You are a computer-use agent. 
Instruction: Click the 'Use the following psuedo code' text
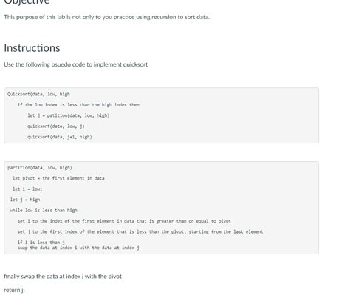point(76,64)
